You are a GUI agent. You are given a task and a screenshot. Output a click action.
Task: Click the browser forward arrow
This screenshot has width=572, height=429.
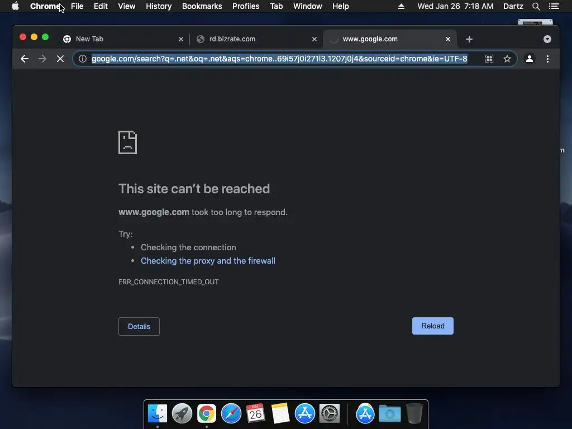[42, 59]
